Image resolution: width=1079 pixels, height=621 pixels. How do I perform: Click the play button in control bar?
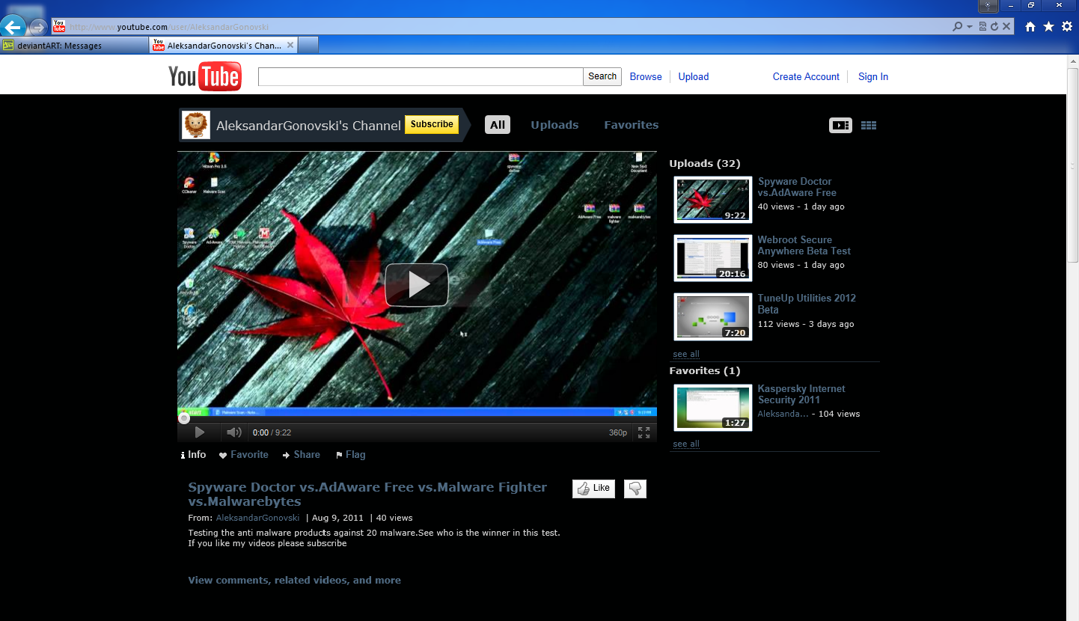(199, 432)
